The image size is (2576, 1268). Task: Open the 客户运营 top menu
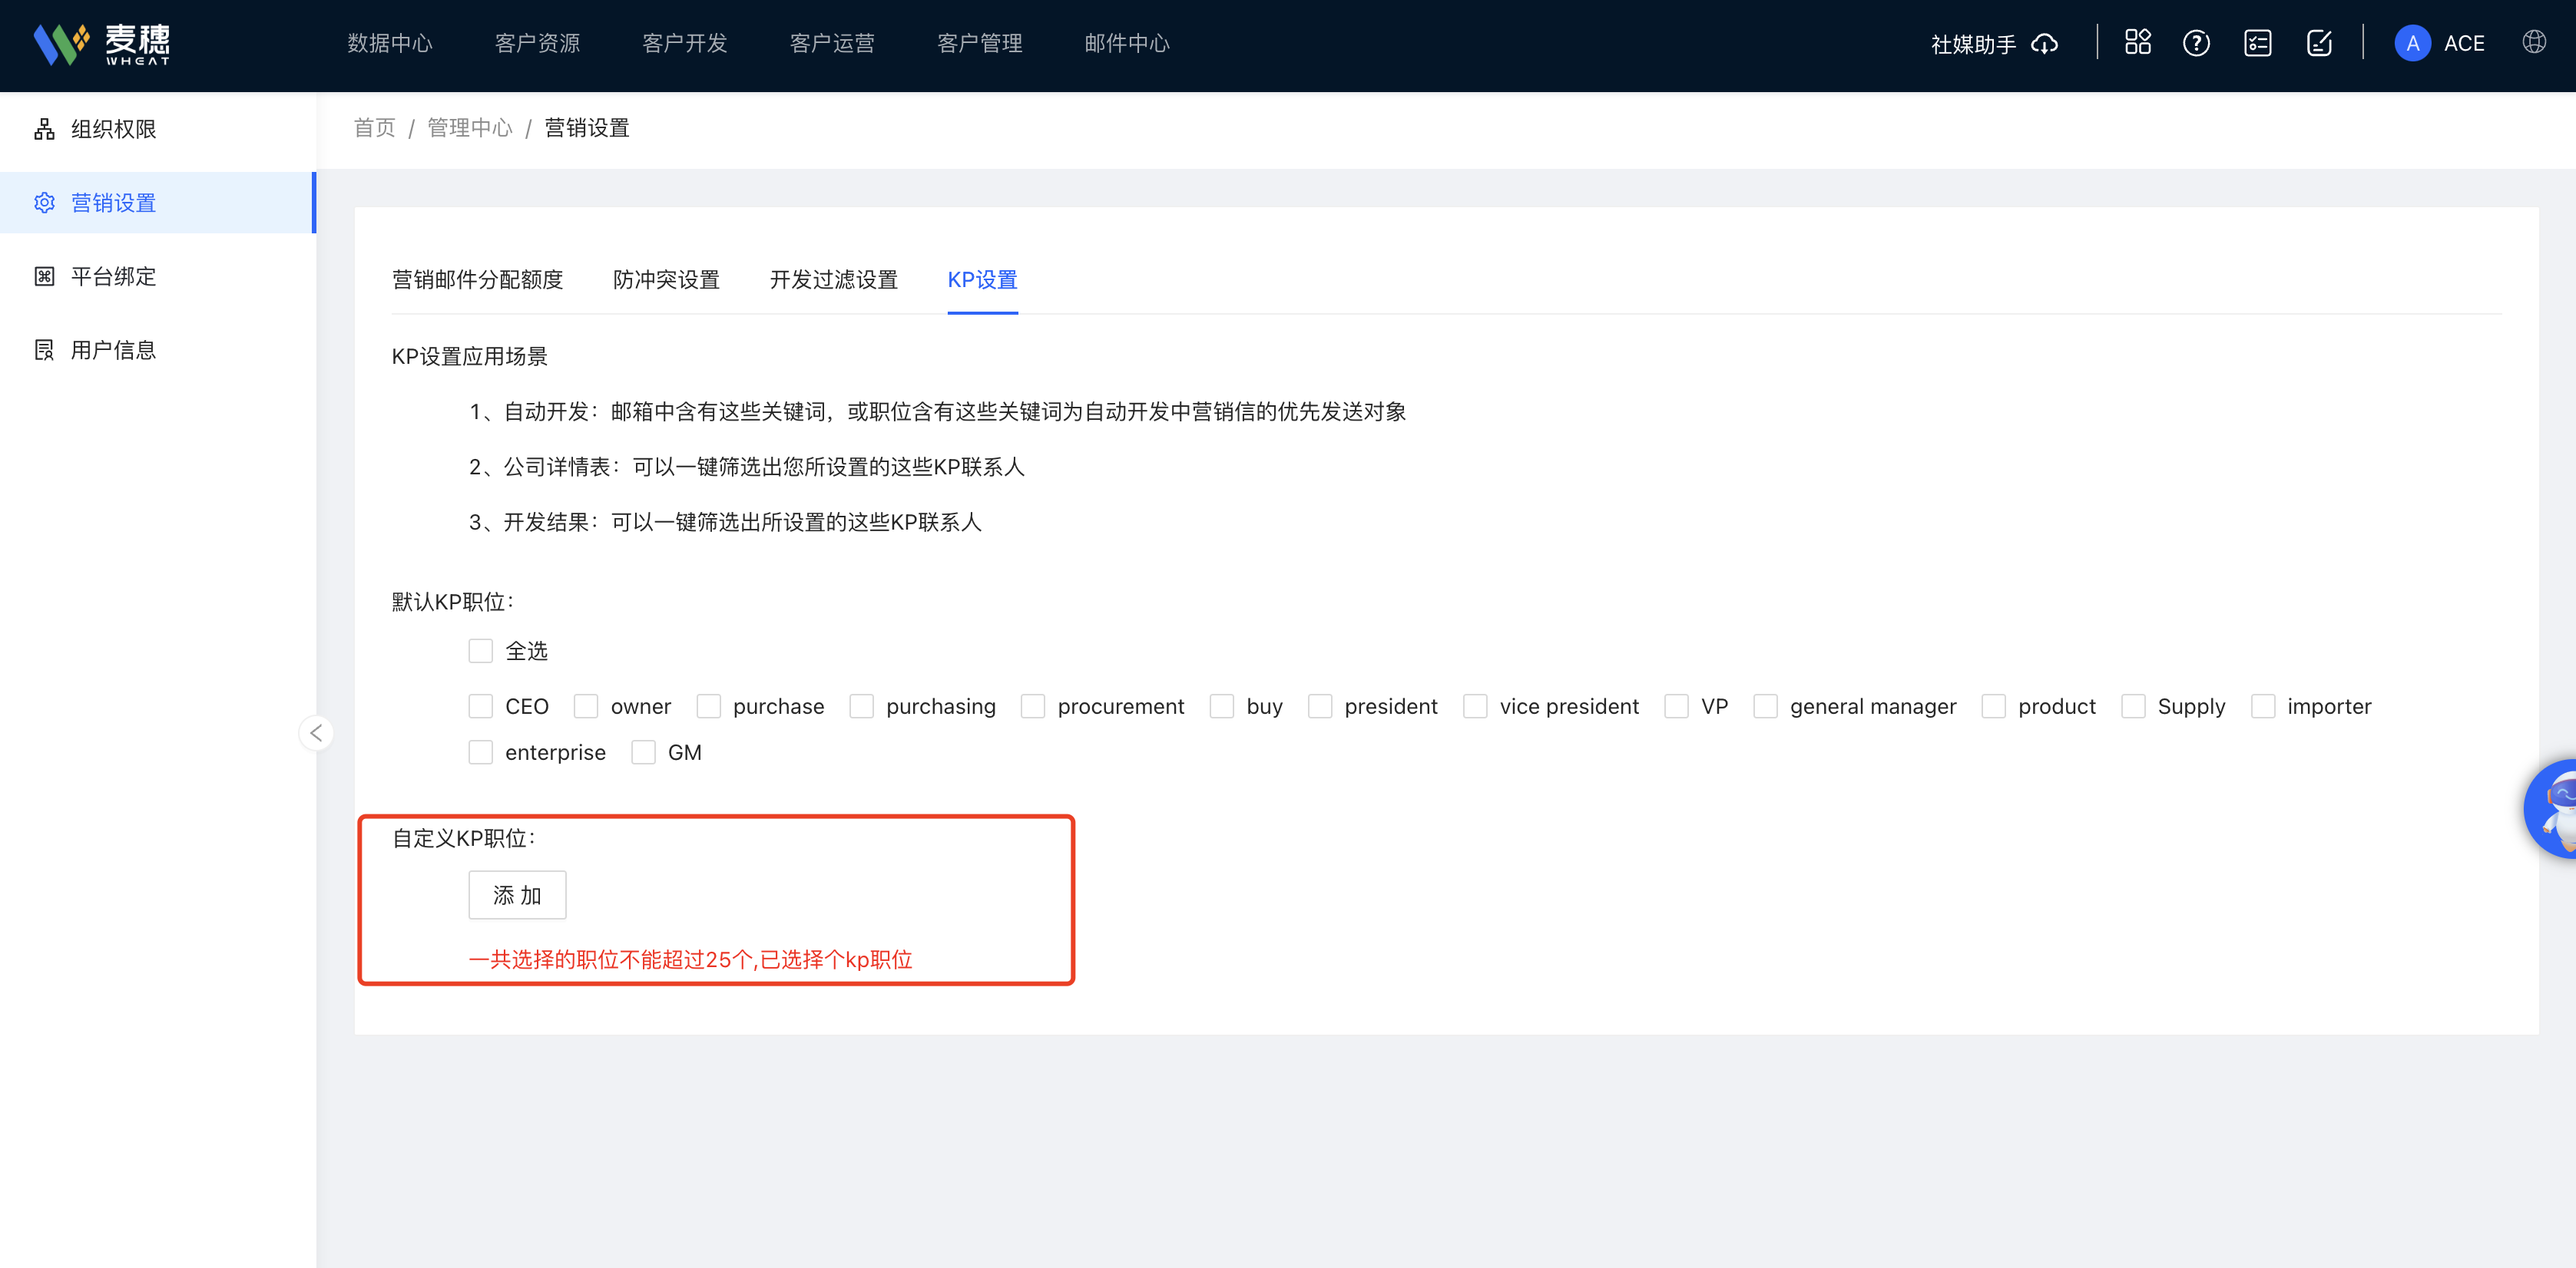pos(832,44)
